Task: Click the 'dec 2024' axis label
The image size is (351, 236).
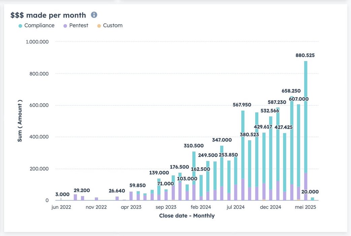Action: (x=271, y=207)
